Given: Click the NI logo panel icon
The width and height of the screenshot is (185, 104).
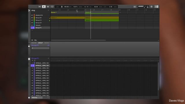Looking at the screenshot, I should pos(156,7).
